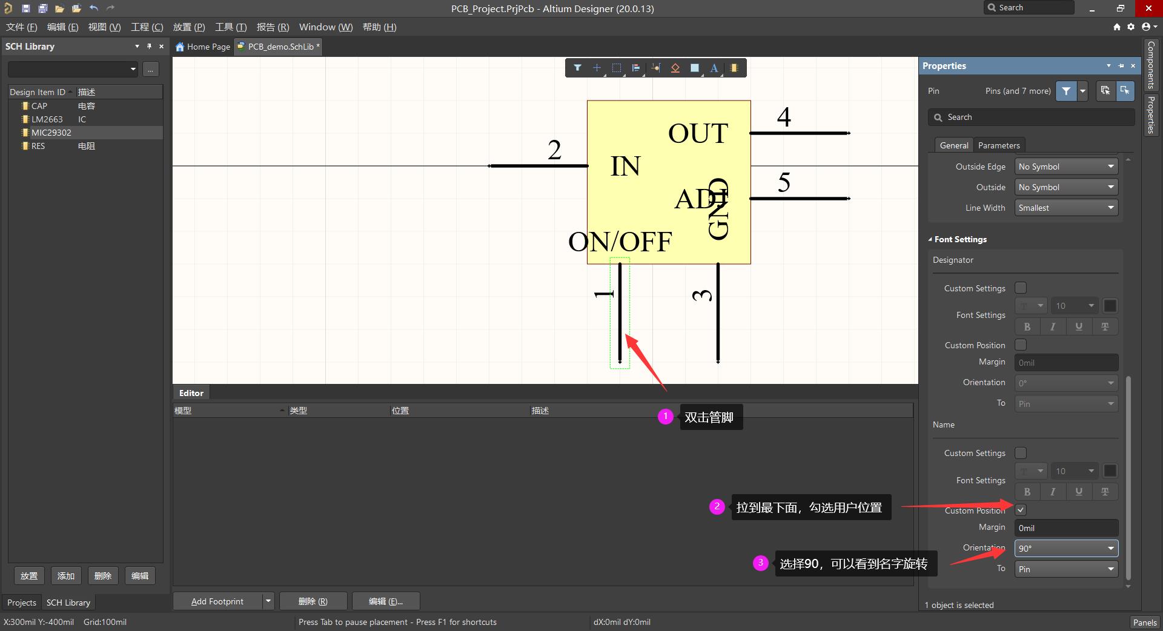Viewport: 1163px width, 631px height.
Task: Uncheck the Name Custom Position checkbox
Action: [1021, 510]
